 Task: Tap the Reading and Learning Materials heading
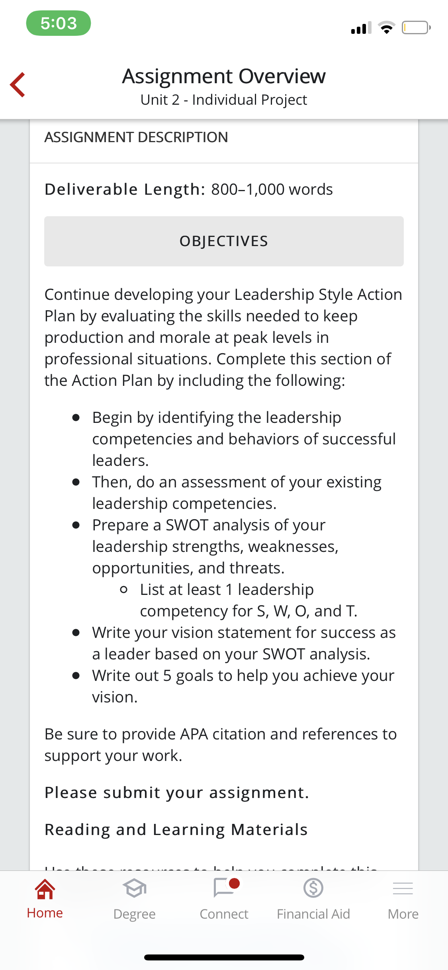[x=176, y=830]
